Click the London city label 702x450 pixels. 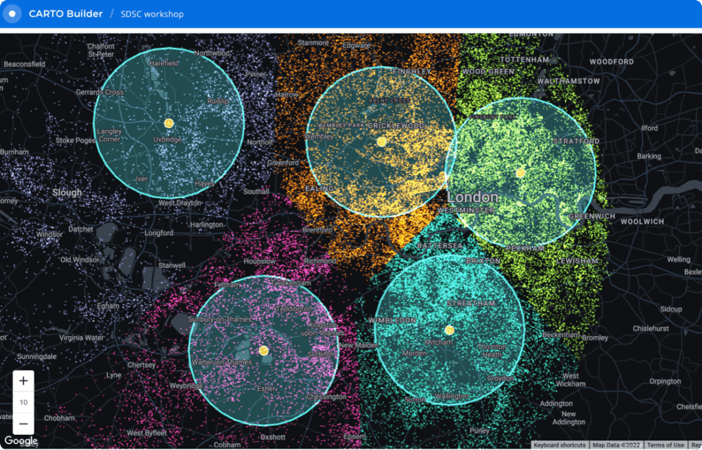point(473,197)
